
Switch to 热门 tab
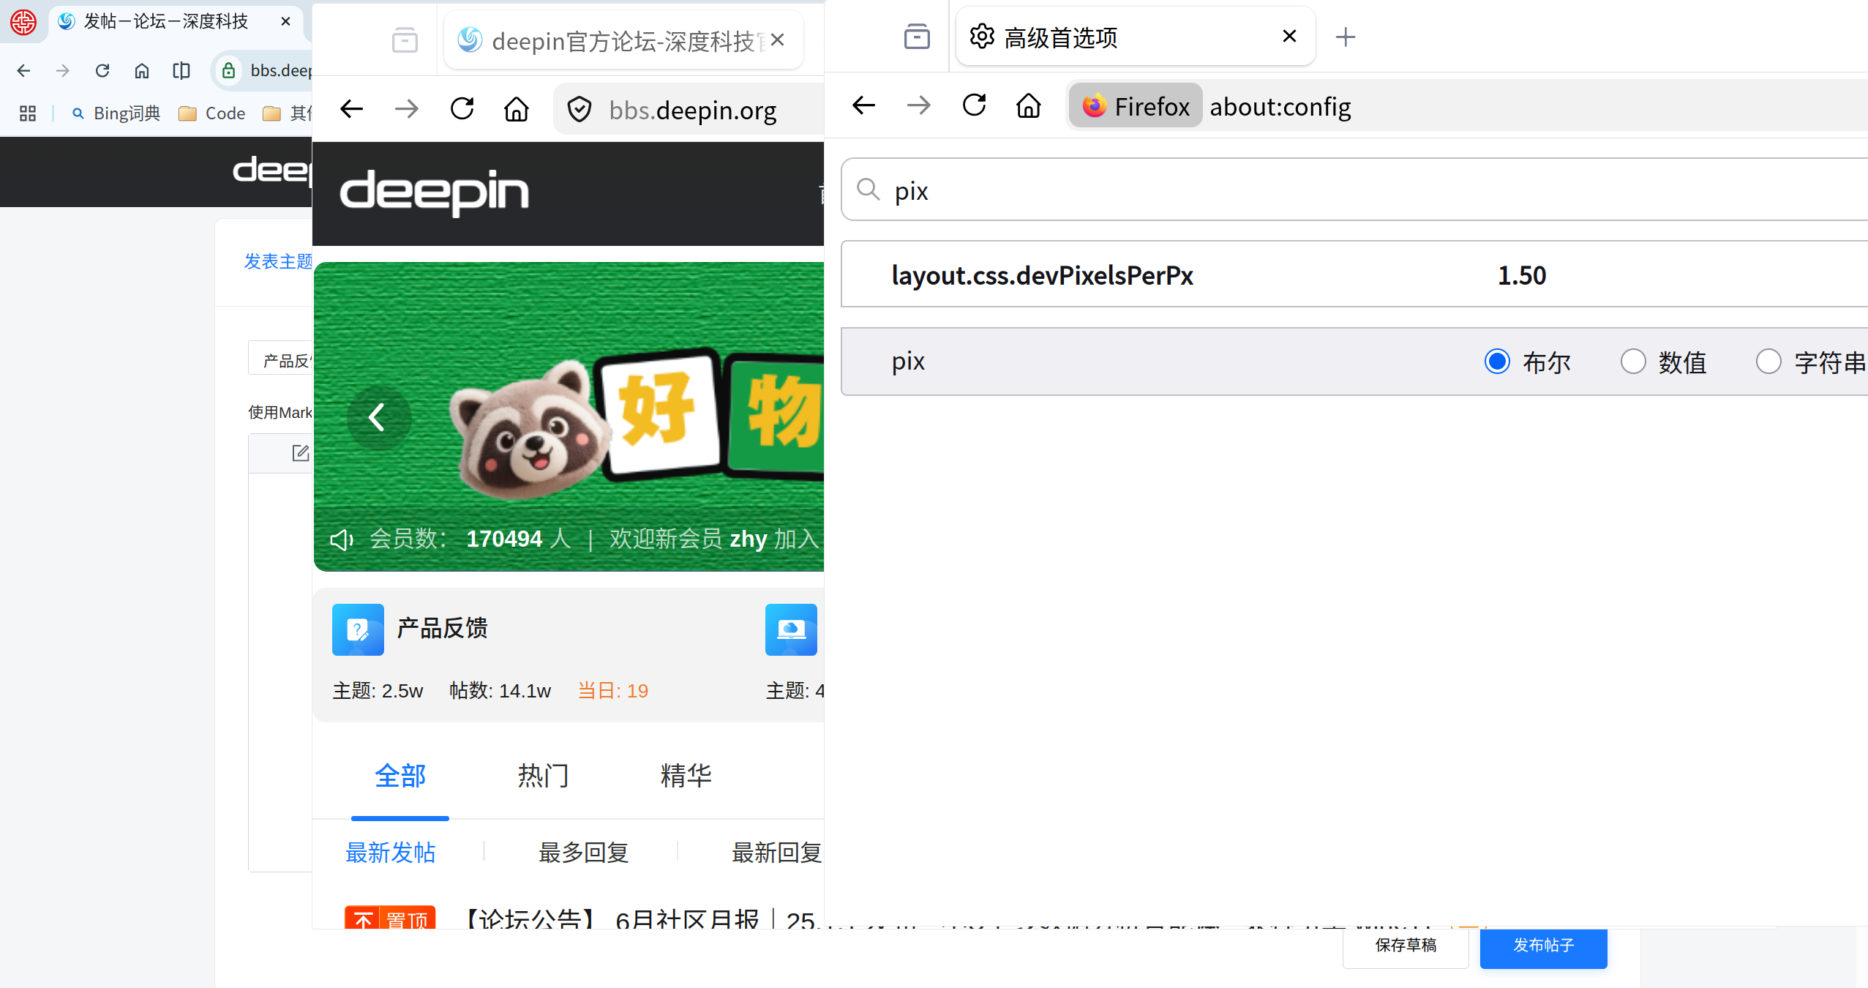543,776
